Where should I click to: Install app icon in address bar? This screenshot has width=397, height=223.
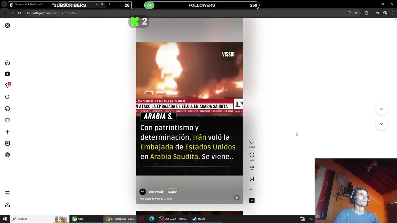(349, 13)
